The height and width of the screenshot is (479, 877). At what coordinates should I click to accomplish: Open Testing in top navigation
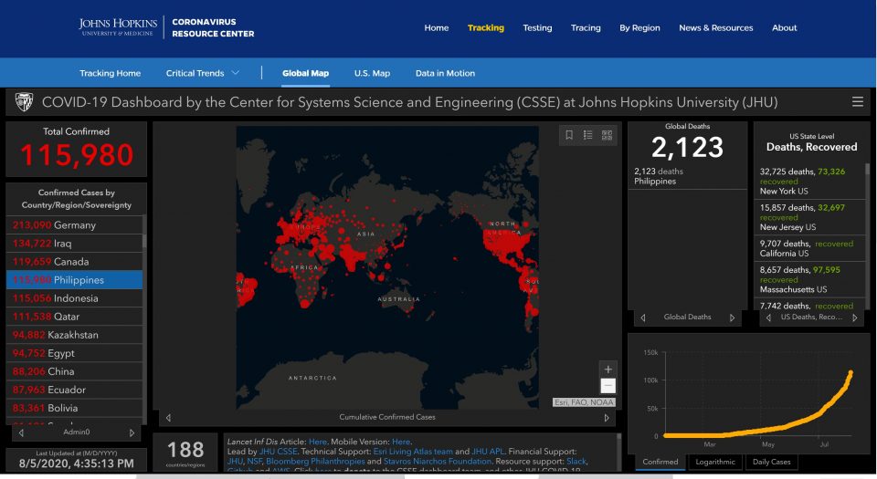[537, 27]
